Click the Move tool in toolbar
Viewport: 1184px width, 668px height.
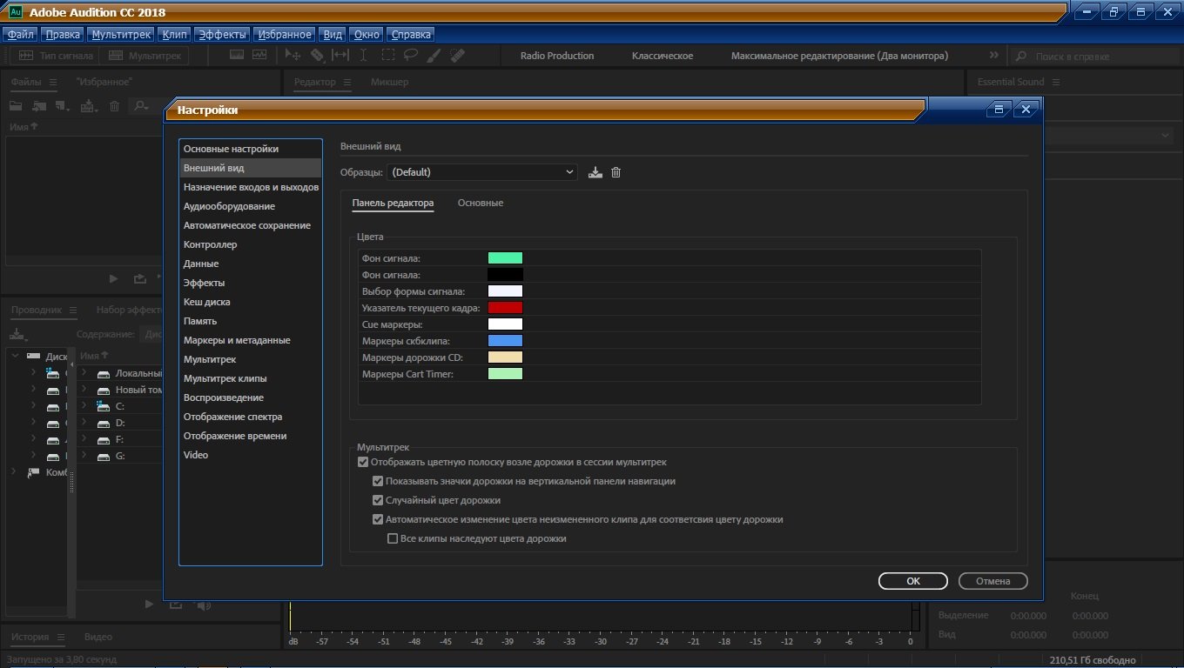click(x=293, y=56)
